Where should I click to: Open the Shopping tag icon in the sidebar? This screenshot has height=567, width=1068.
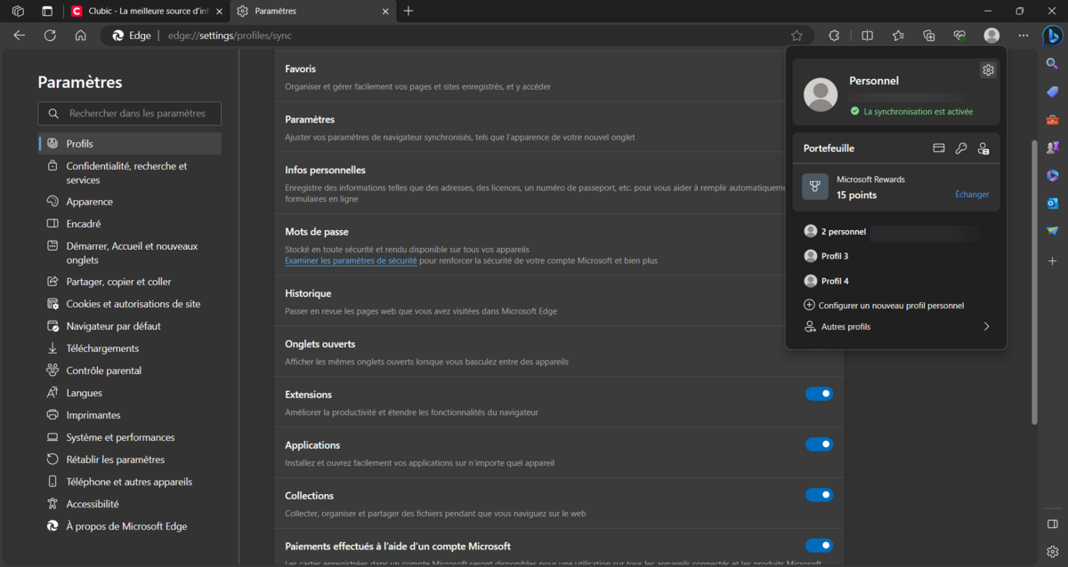[x=1052, y=92]
